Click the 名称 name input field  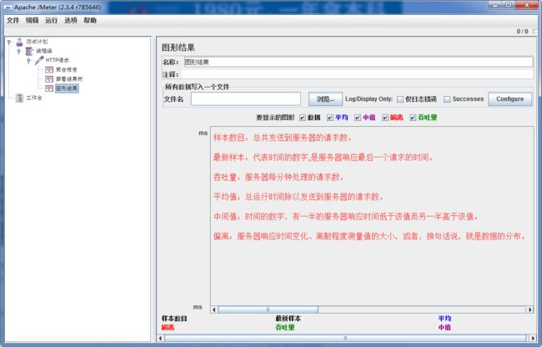[x=359, y=63]
